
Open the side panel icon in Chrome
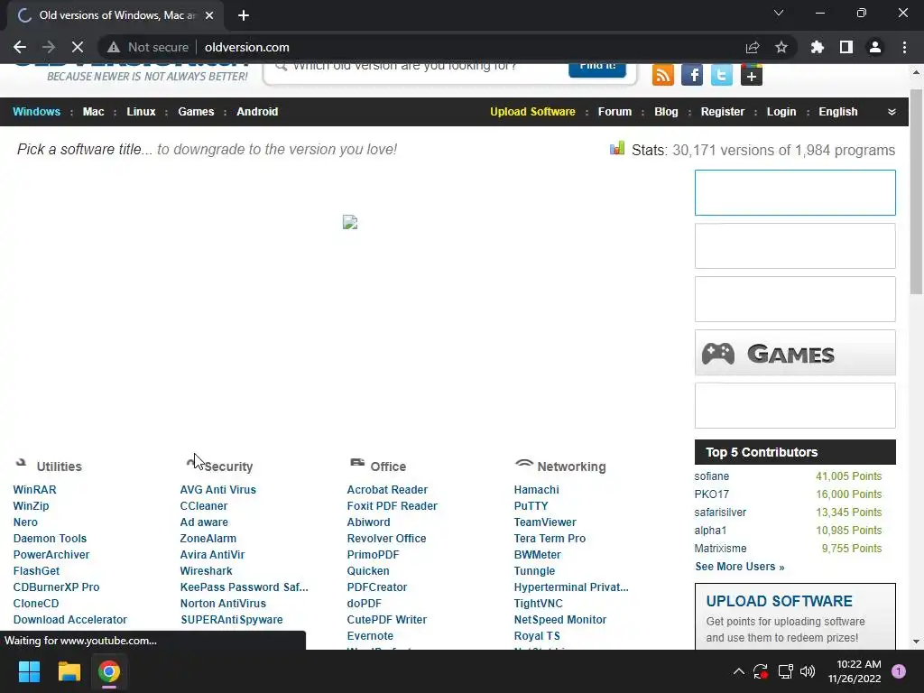(846, 47)
